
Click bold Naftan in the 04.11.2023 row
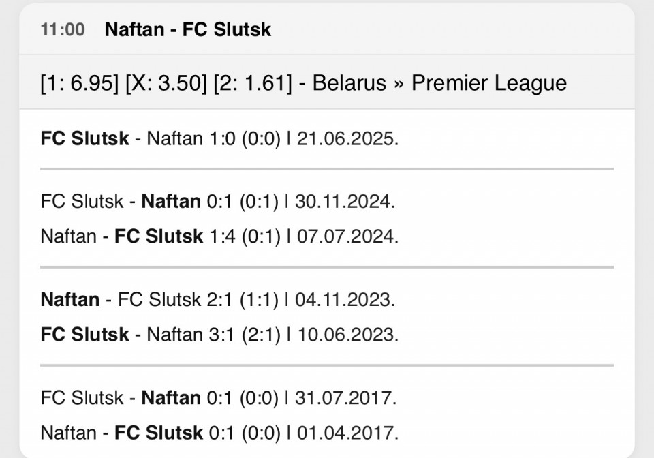coord(69,299)
